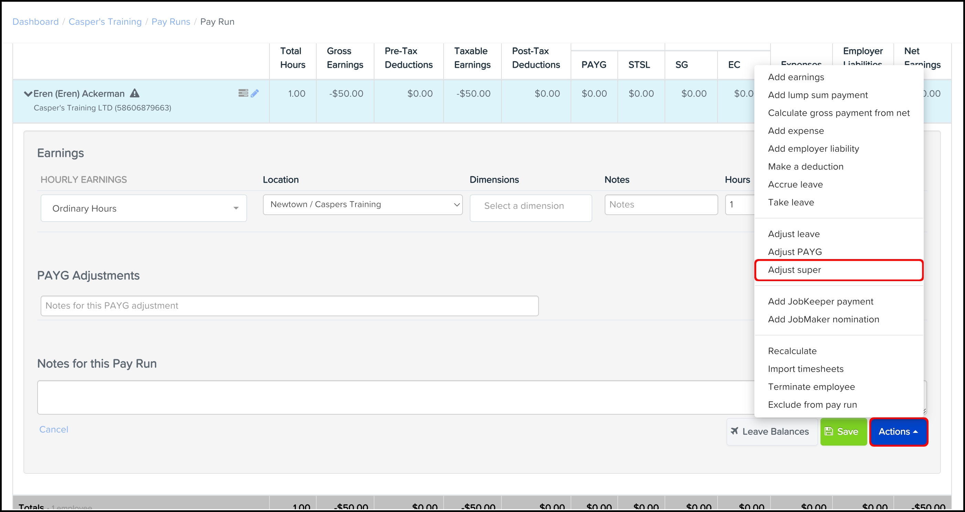Screen dimensions: 965x512
Task: Click the blue pencil edit icon
Action: click(x=255, y=93)
